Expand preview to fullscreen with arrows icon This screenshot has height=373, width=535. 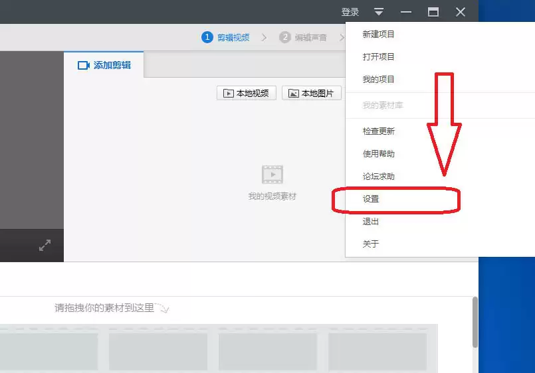pyautogui.click(x=45, y=246)
